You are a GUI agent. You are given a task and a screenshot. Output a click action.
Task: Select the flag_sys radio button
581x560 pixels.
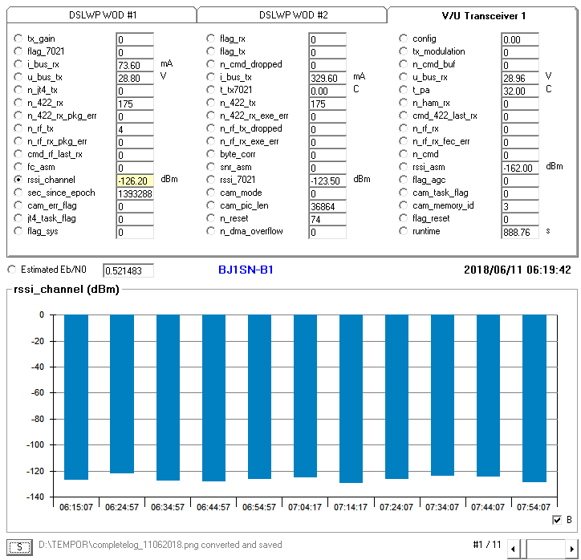point(18,231)
